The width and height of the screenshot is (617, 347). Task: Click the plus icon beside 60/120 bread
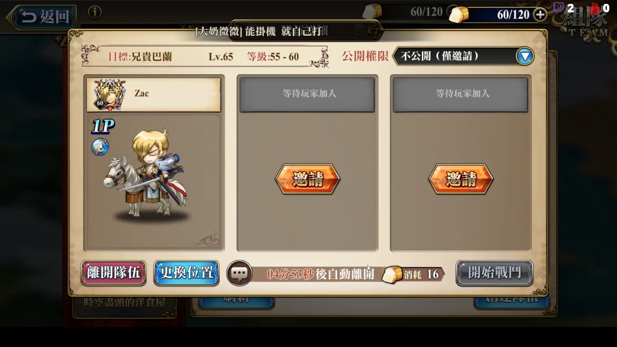pyautogui.click(x=541, y=15)
